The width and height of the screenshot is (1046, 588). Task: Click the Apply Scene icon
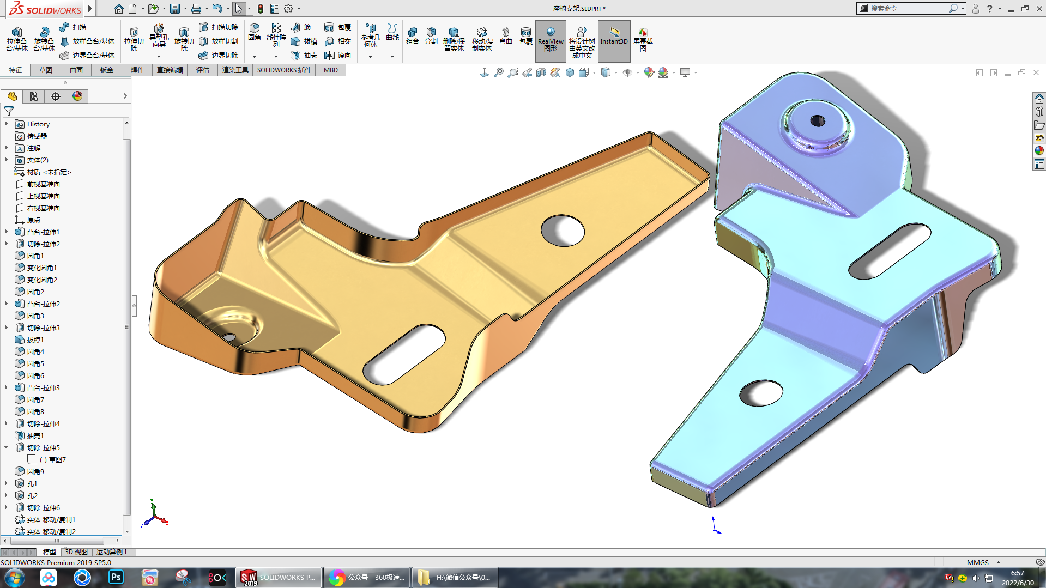(663, 72)
